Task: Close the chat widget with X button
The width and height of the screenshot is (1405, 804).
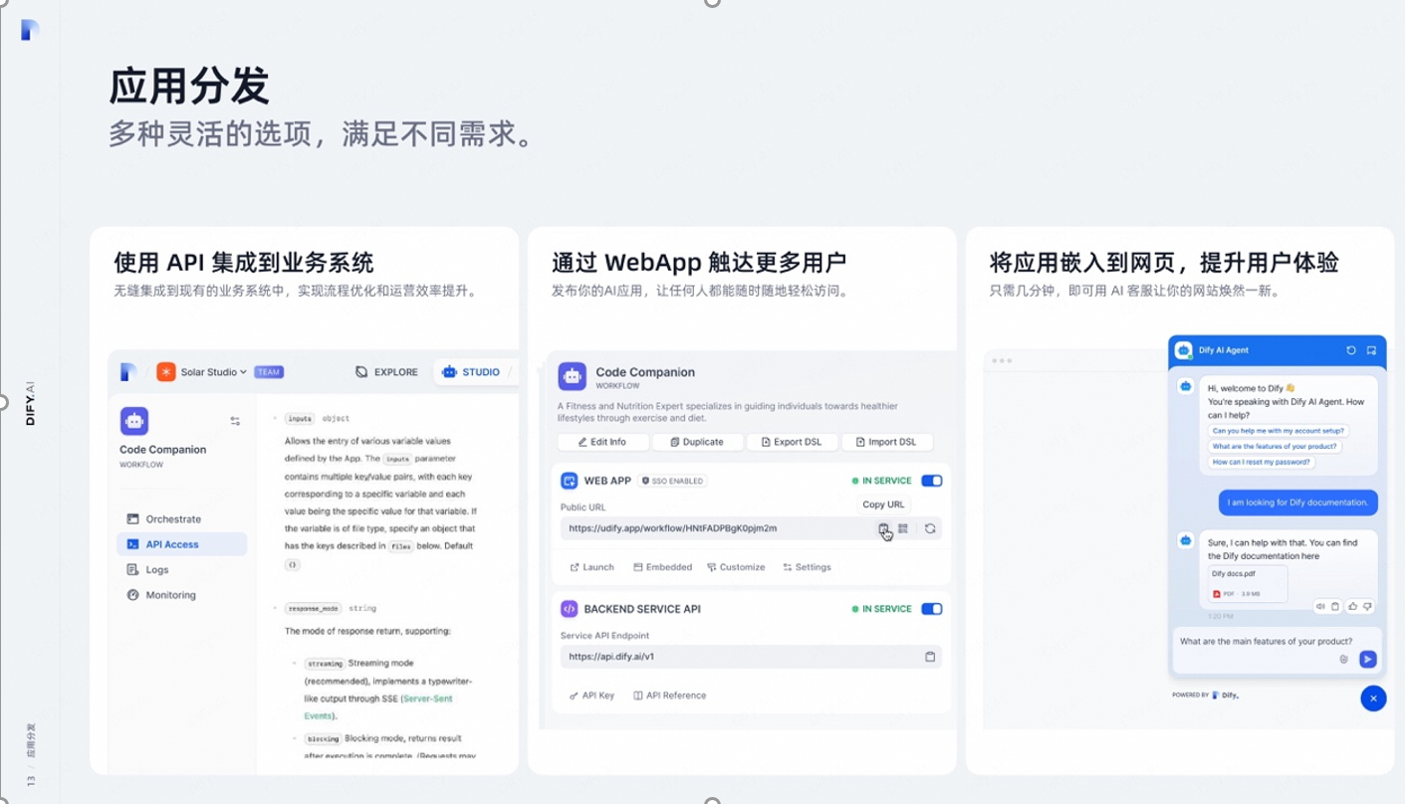Action: tap(1373, 699)
